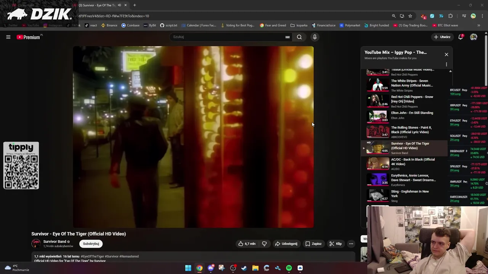Start voice search with microphone

point(315,37)
